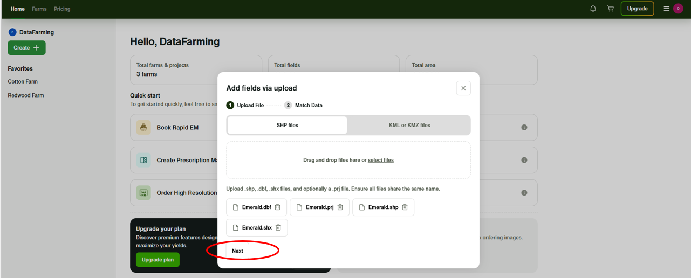691x278 pixels.
Task: Open the shopping cart icon
Action: [610, 9]
